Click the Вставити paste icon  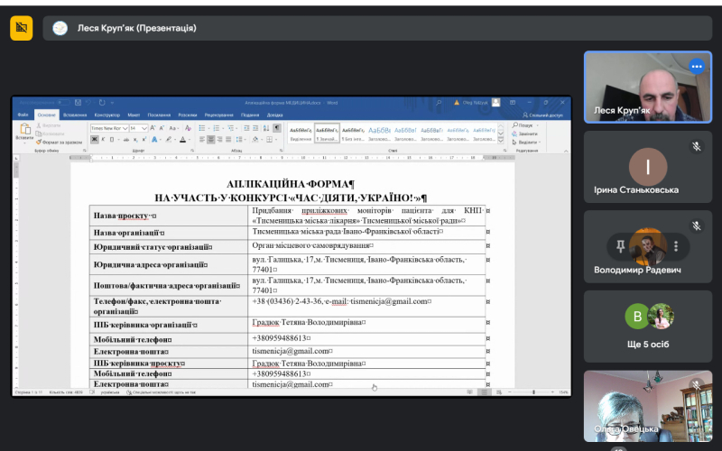pyautogui.click(x=24, y=129)
